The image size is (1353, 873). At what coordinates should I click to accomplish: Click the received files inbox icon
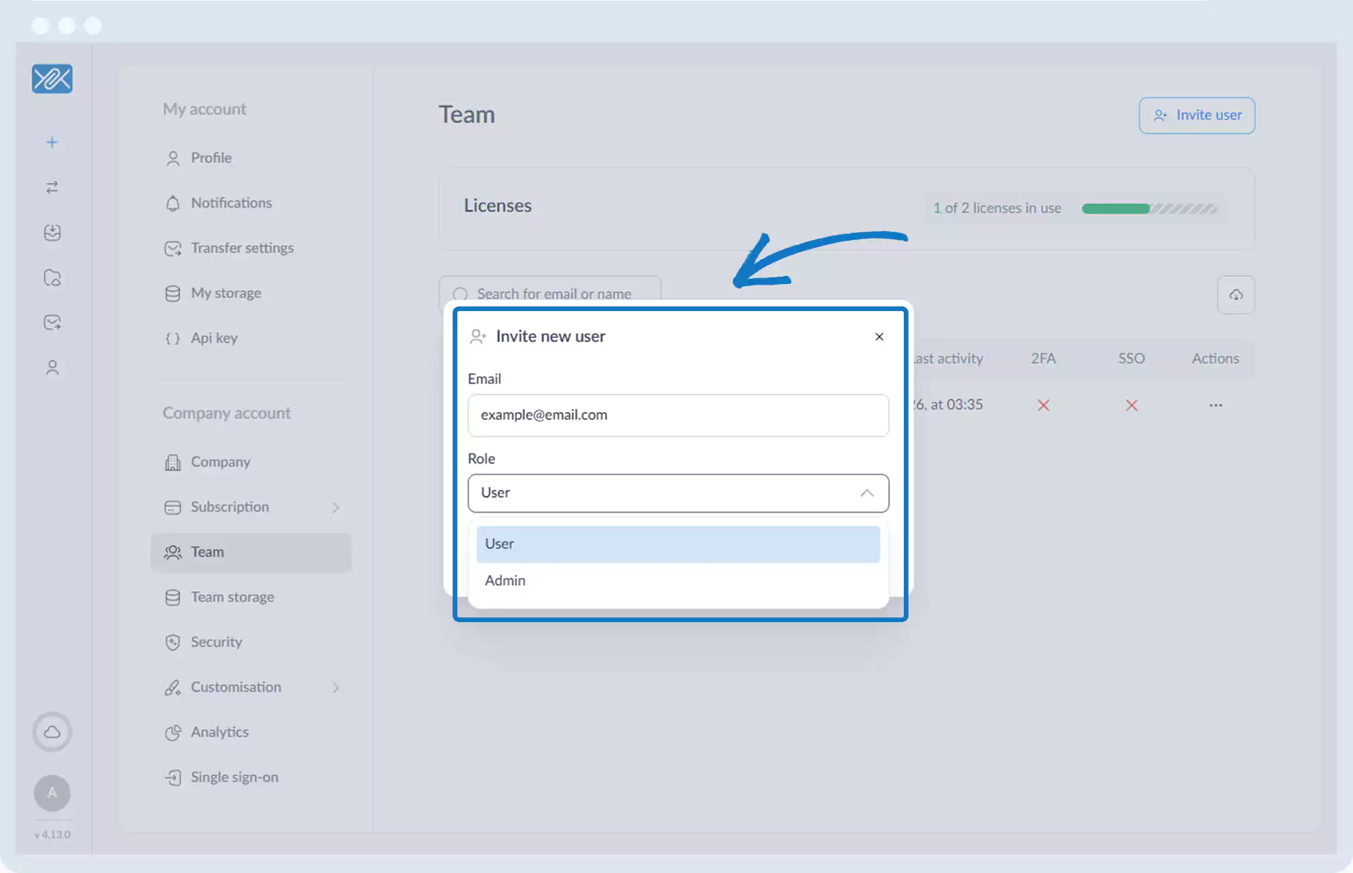[52, 233]
